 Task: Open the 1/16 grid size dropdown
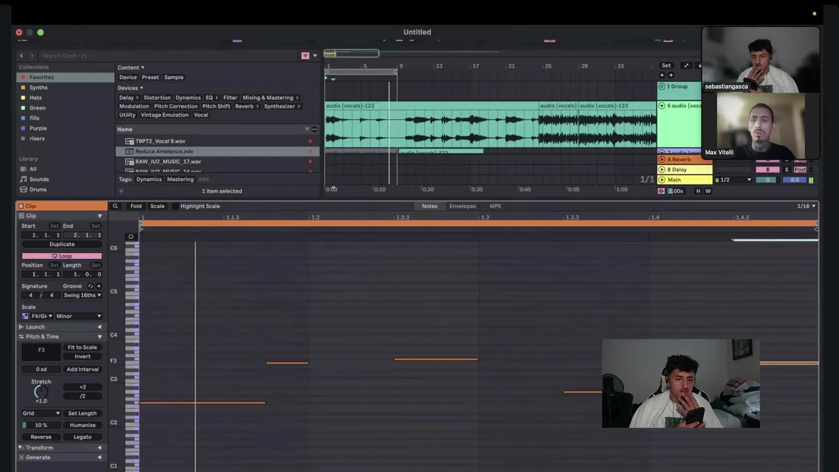(x=806, y=206)
